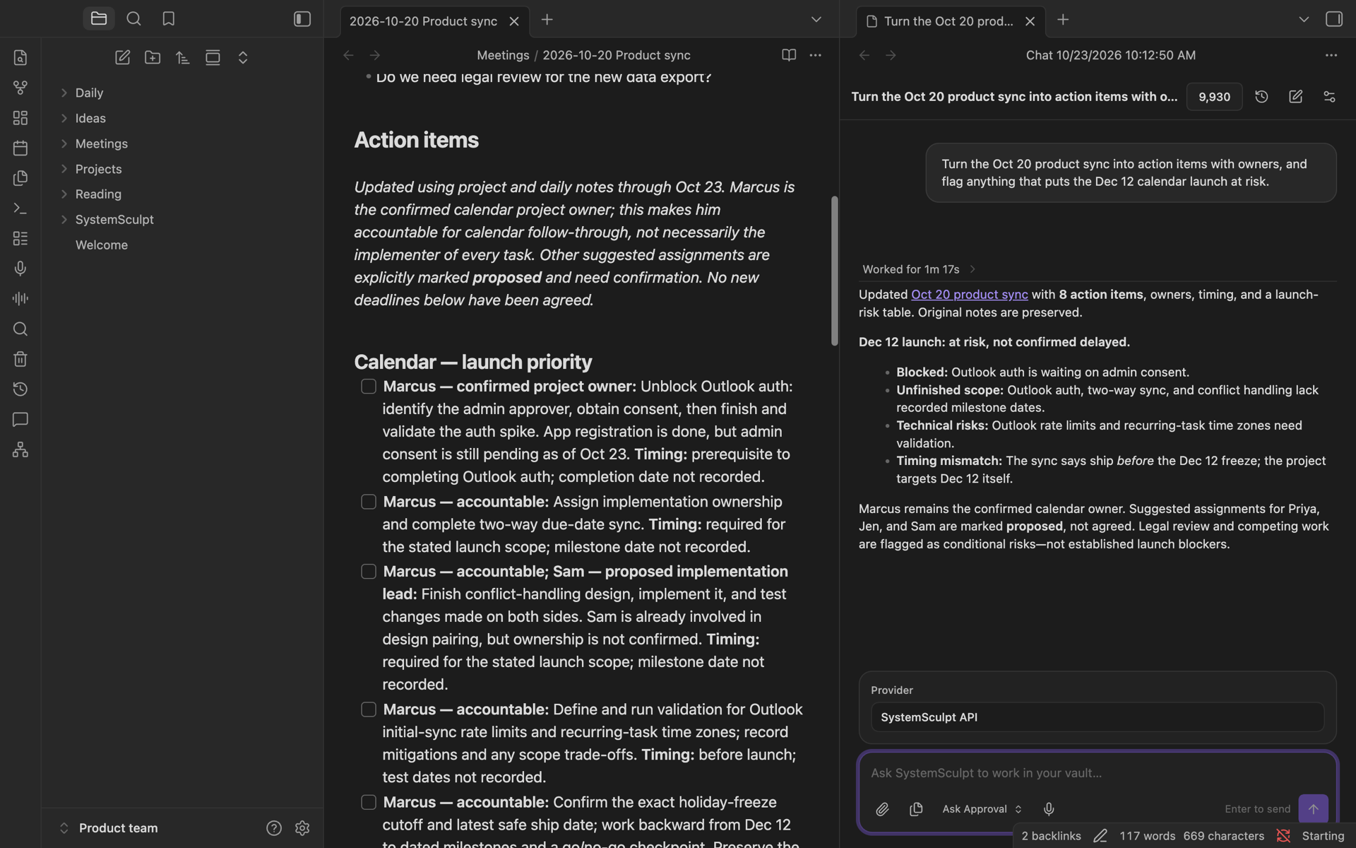Expand the Worked for 1m 17s details
This screenshot has height=848, width=1356.
coord(919,269)
